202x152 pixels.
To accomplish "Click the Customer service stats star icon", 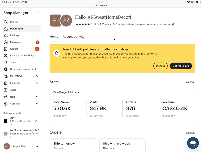I will (x=6, y=69).
